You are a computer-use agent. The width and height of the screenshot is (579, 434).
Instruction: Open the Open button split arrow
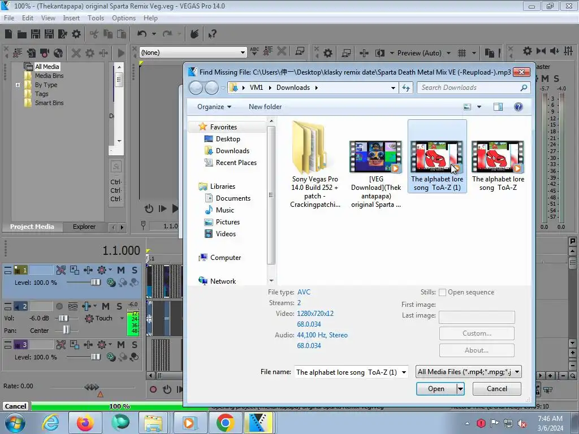pos(460,389)
